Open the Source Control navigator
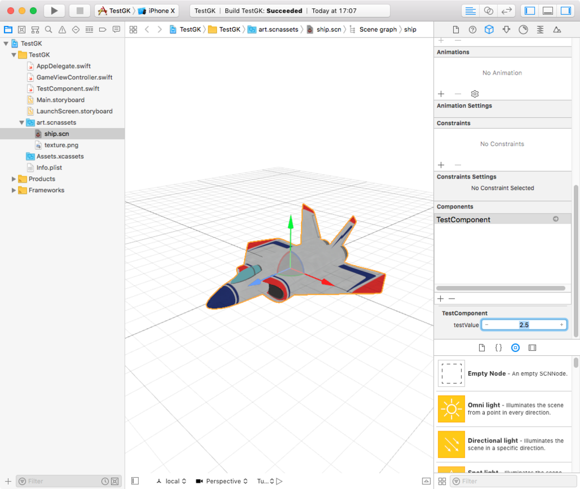Image resolution: width=580 pixels, height=489 pixels. pos(22,29)
